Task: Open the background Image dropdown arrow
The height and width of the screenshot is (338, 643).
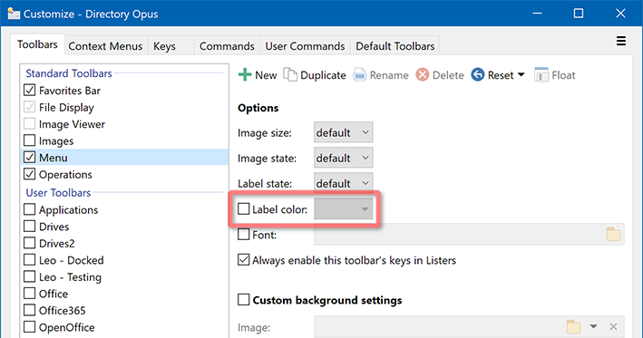Action: click(593, 326)
